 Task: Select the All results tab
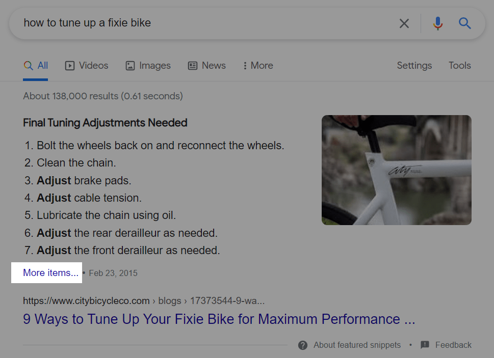tap(36, 66)
